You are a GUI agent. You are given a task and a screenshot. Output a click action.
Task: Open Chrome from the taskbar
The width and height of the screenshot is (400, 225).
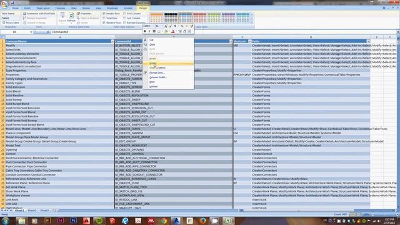pos(164,221)
